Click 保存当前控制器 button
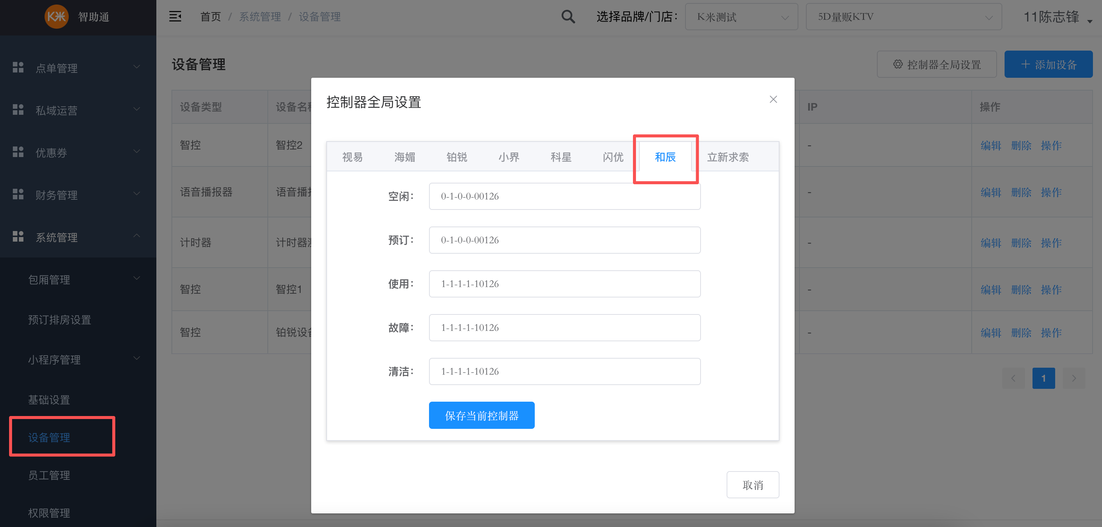The image size is (1102, 527). (x=482, y=415)
